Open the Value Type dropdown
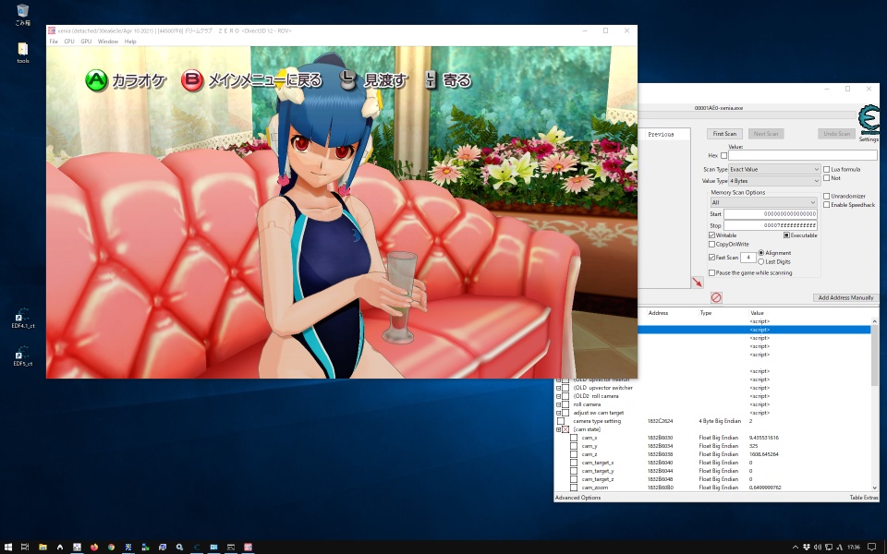 (x=774, y=181)
